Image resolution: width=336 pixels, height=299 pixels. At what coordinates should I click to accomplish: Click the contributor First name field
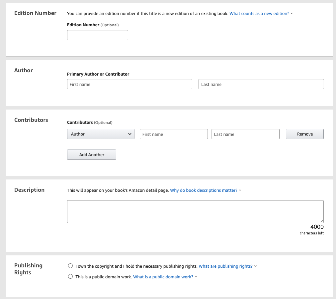click(174, 134)
